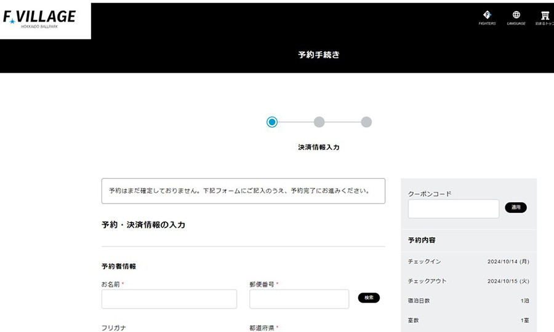Select the 室数 value 1室
Image resolution: width=554 pixels, height=332 pixels.
pos(524,320)
